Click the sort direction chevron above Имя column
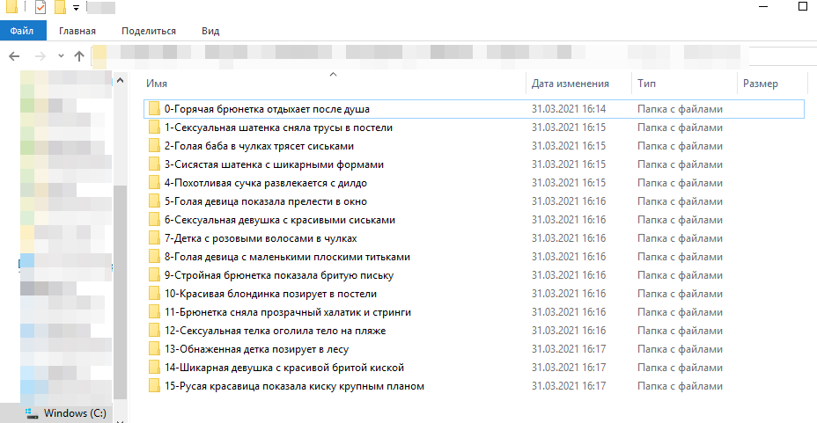This screenshot has height=423, width=817. [x=334, y=75]
